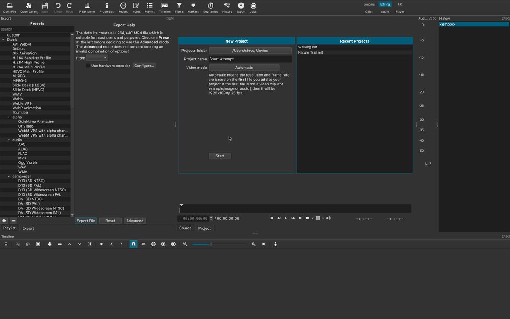Click the timeline hamburger menu icon
This screenshot has width=510, height=319.
[6, 244]
